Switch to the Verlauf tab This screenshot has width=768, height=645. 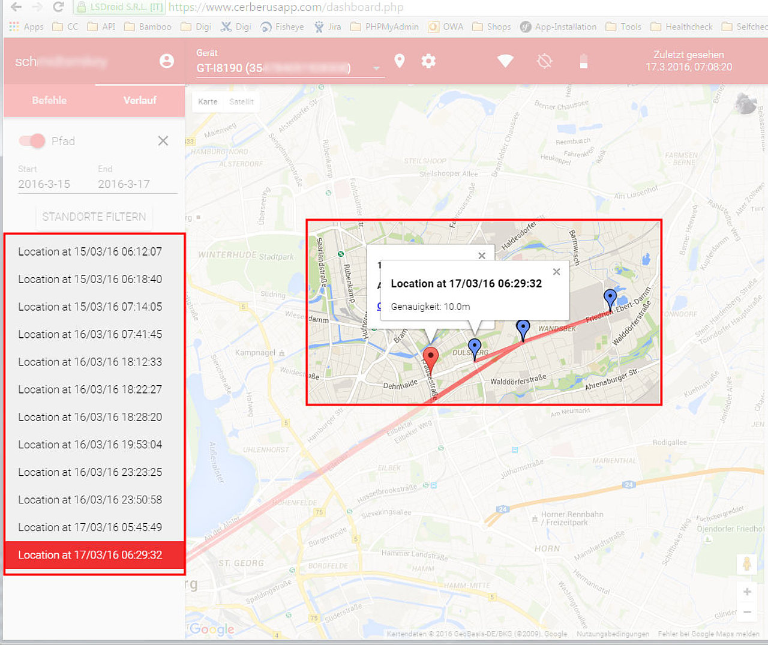pos(140,100)
